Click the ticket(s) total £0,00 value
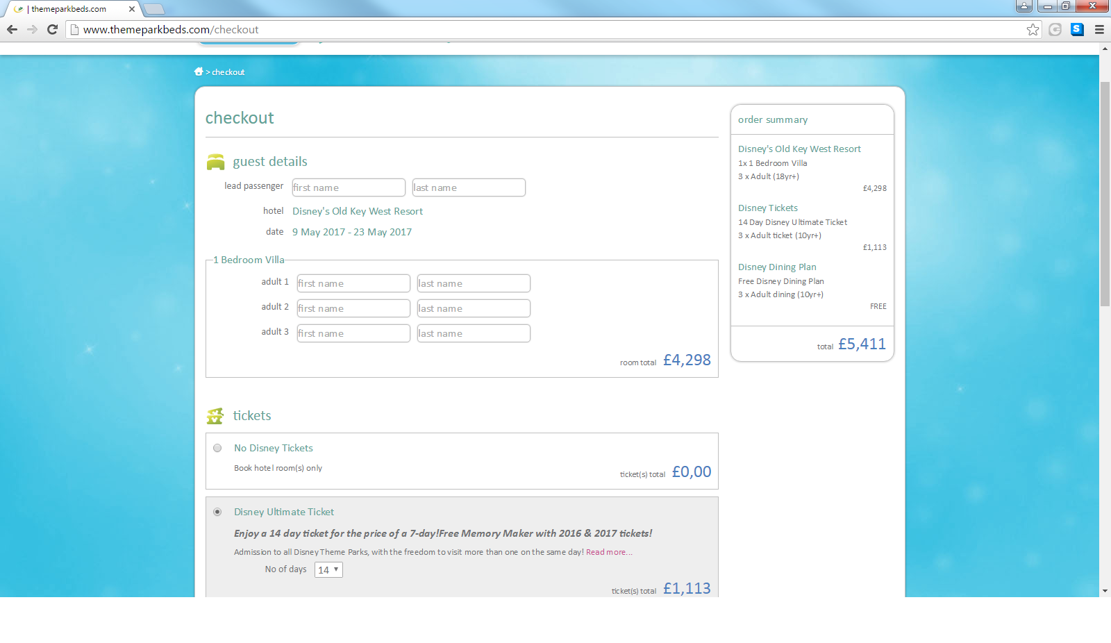 pos(692,471)
